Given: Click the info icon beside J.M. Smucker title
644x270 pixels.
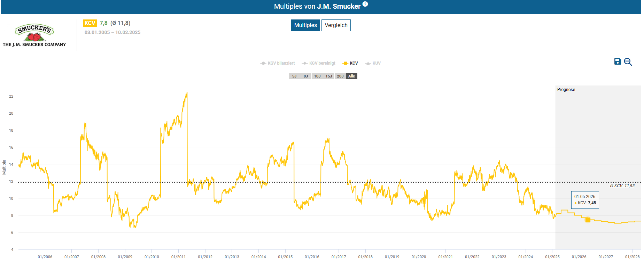Looking at the screenshot, I should coord(365,4).
